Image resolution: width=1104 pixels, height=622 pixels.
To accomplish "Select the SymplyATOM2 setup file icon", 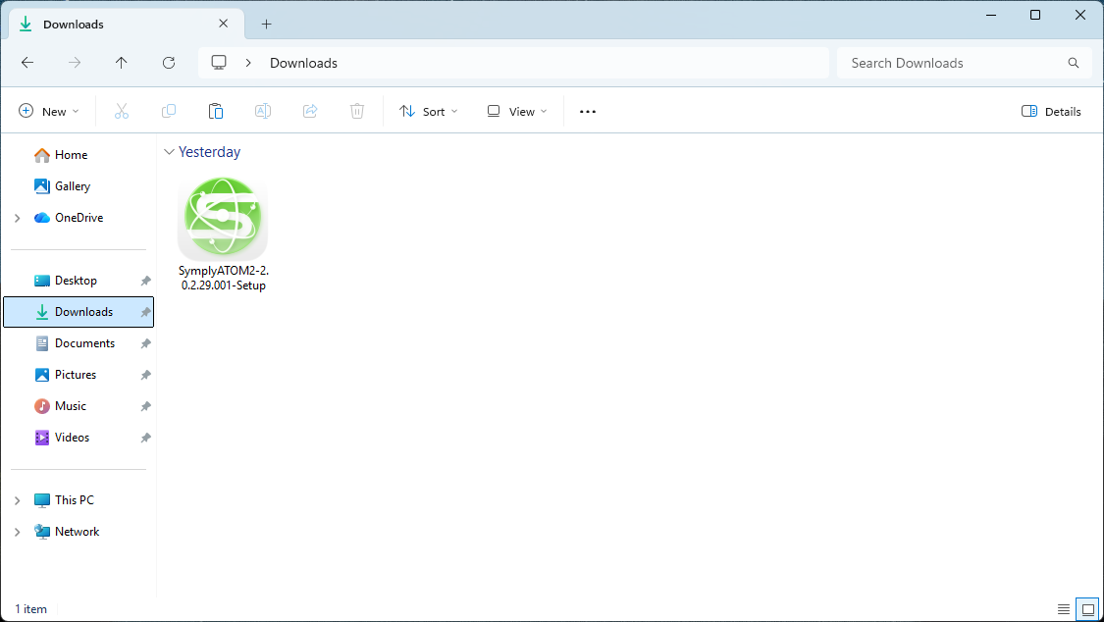I will 223,218.
